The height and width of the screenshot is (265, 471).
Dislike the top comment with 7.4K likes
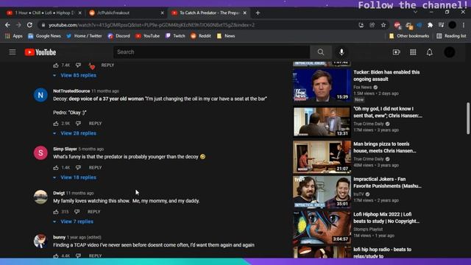79,66
